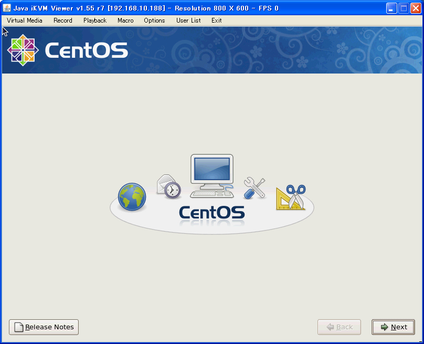This screenshot has width=424, height=344.
Task: Click the globe icon in splash image
Action: pyautogui.click(x=132, y=197)
